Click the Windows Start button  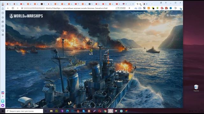[3, 111]
